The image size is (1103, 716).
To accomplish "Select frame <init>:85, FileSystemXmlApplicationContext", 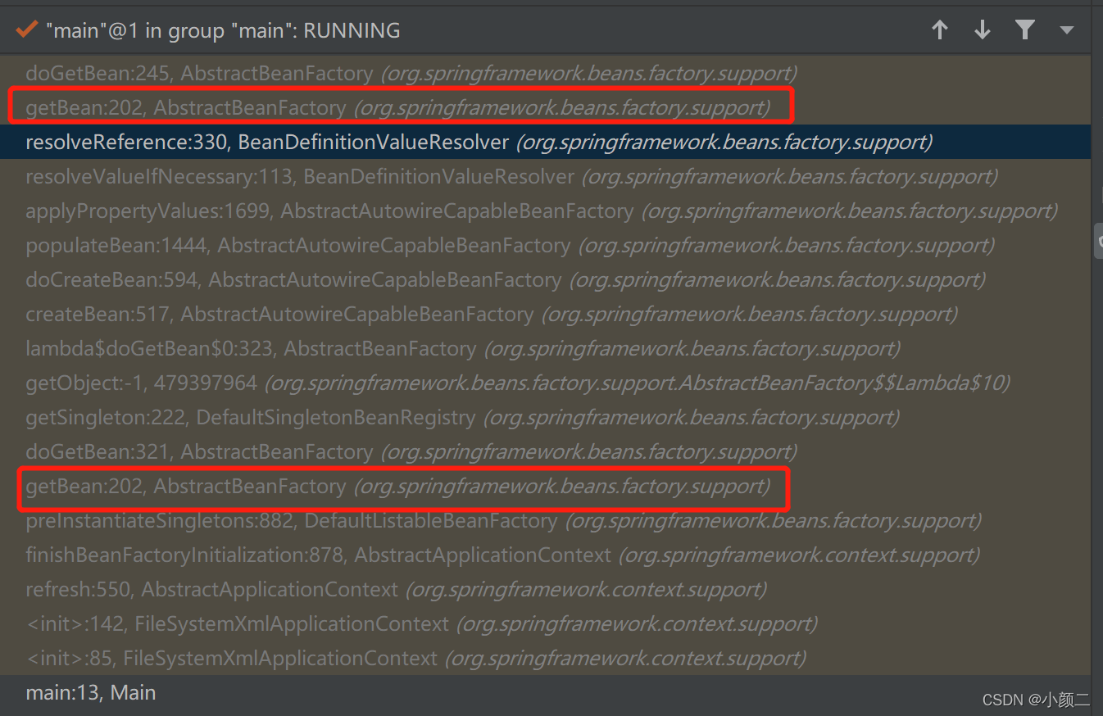I will [x=545, y=658].
